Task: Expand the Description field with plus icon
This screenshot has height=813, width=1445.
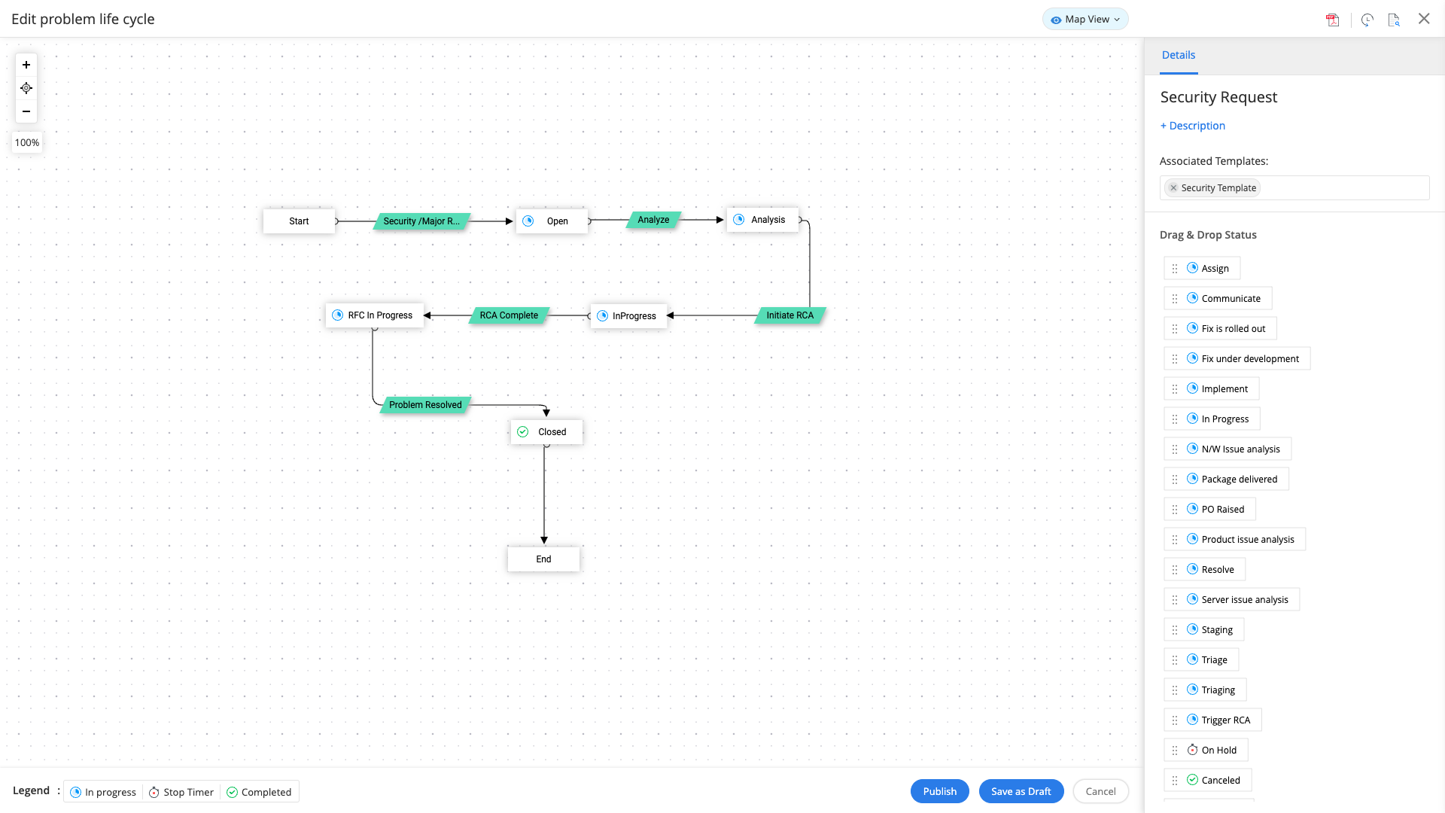Action: tap(1192, 125)
